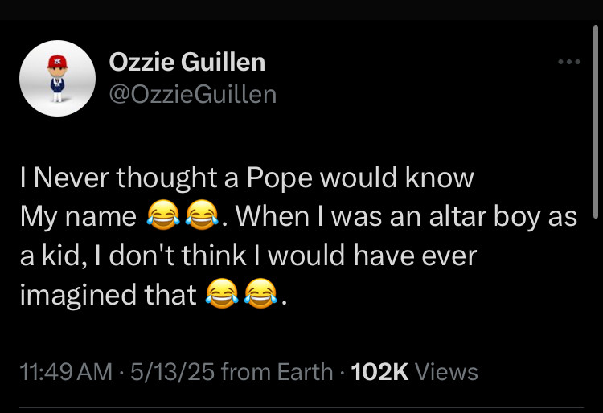Click the "a kid, I don't think" line
This screenshot has width=603, height=413.
pyautogui.click(x=133, y=256)
